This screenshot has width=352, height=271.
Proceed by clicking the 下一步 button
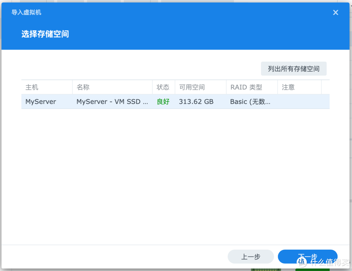[307, 257]
